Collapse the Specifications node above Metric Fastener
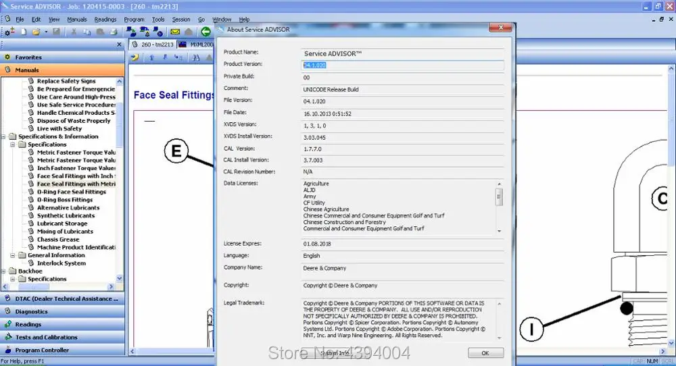 (x=12, y=145)
